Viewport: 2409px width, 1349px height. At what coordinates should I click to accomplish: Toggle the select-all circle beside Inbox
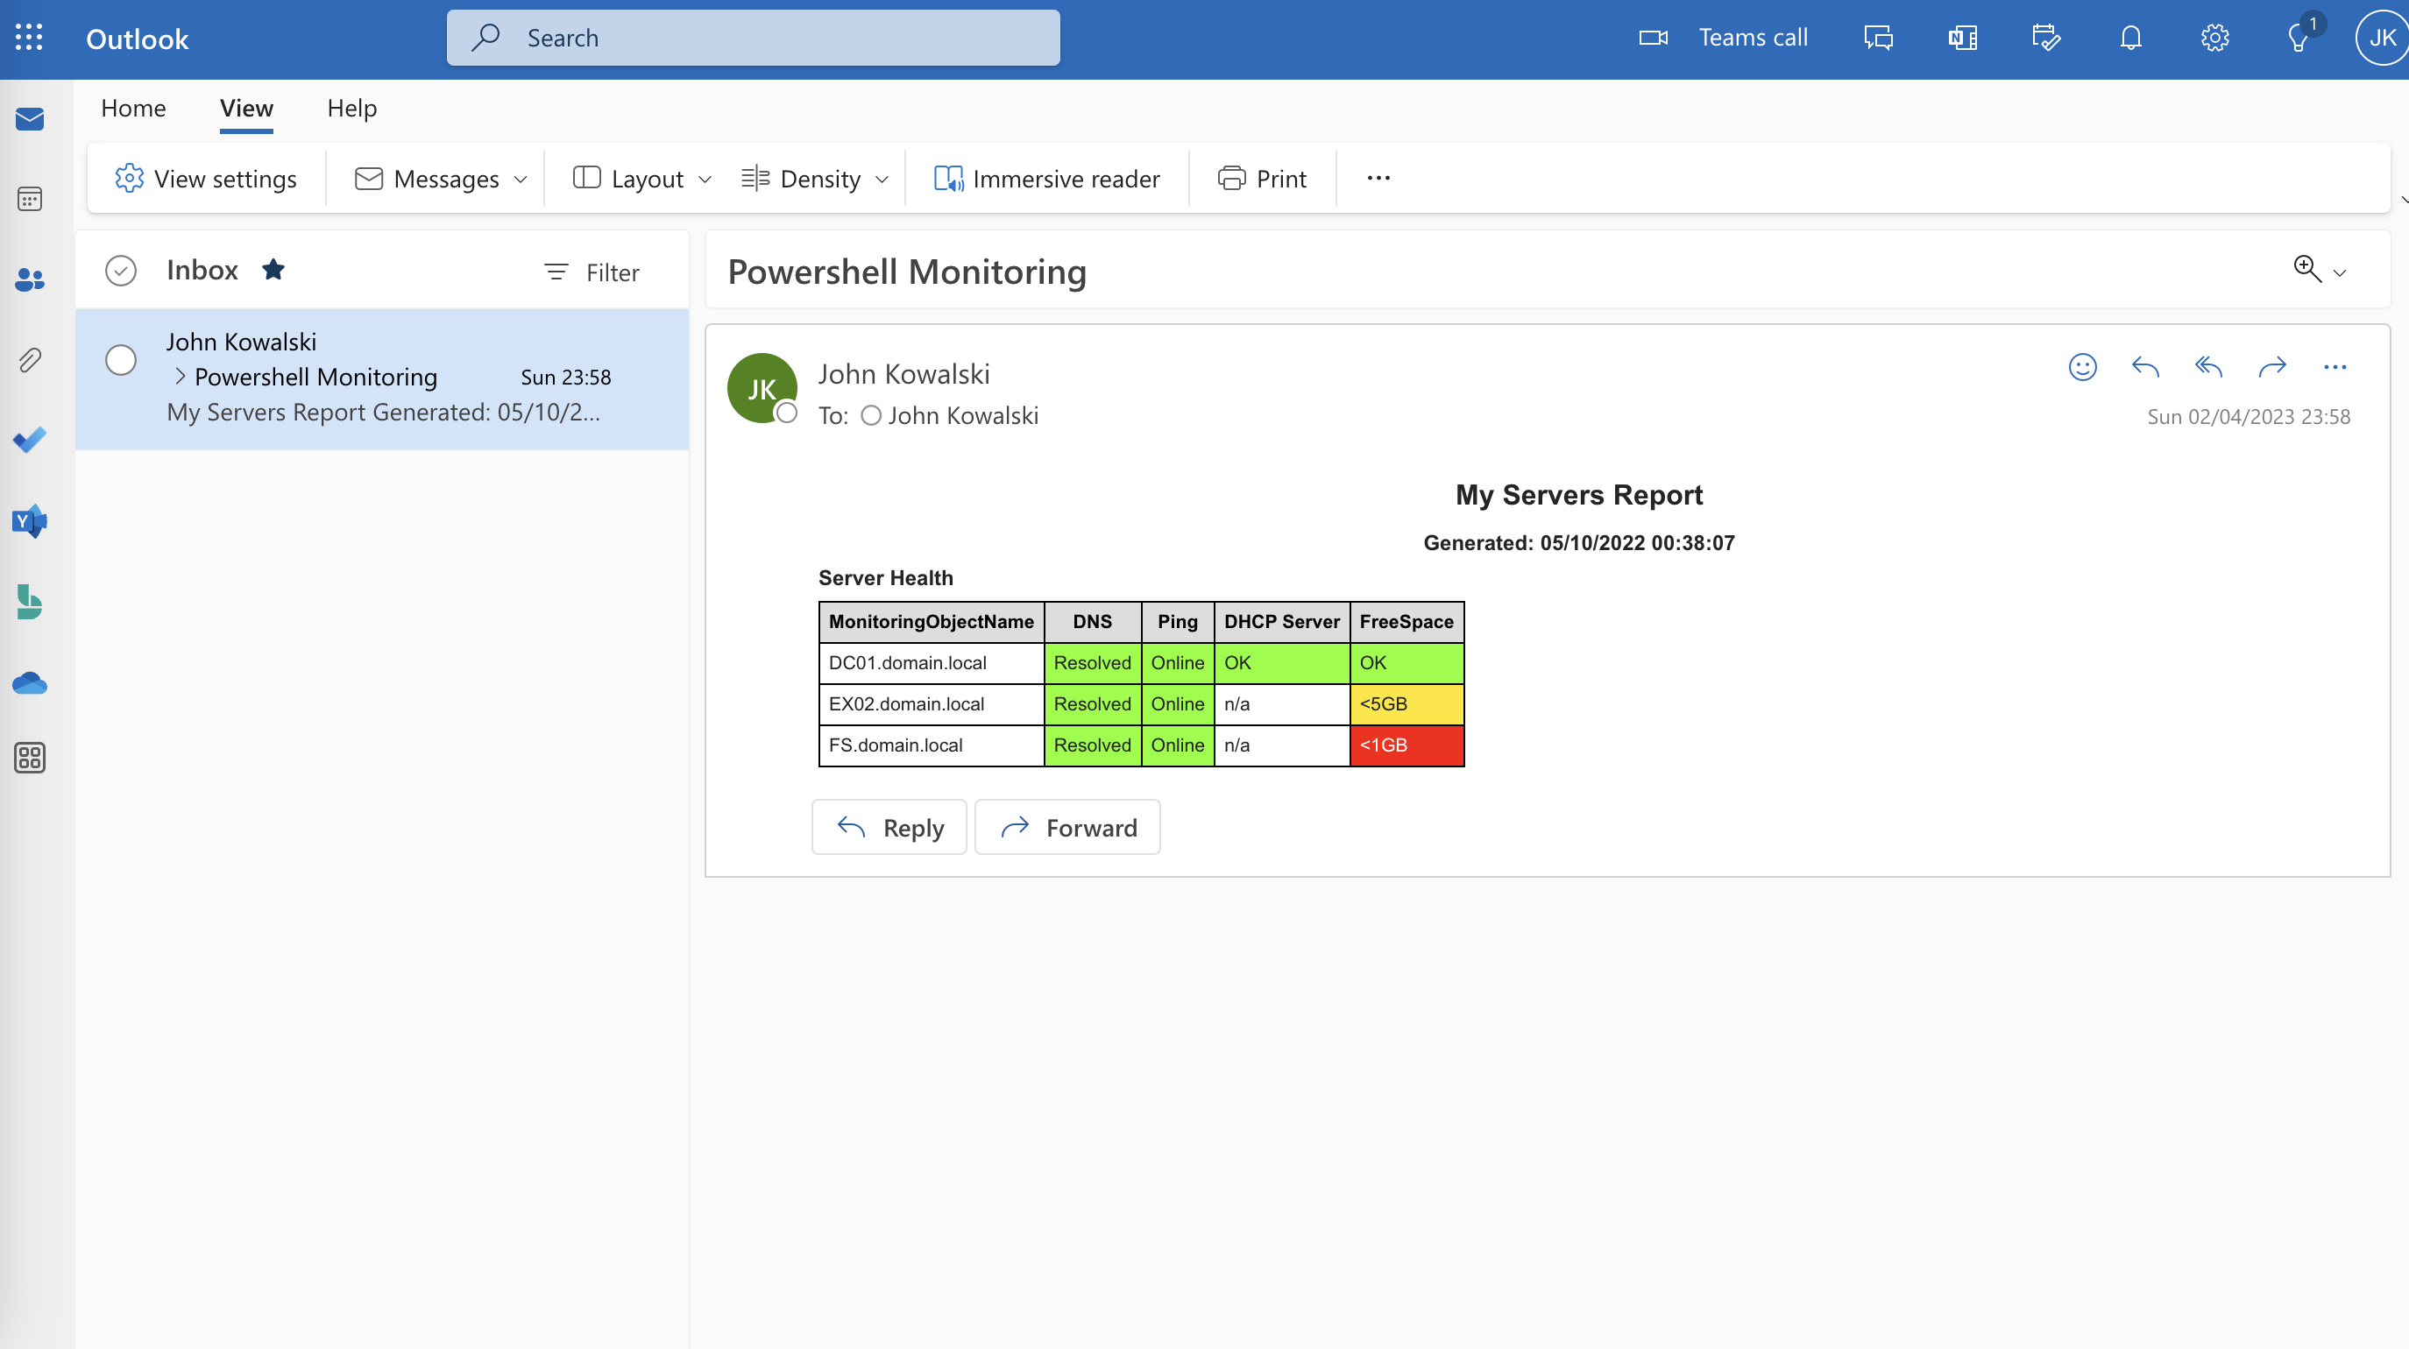(x=121, y=270)
